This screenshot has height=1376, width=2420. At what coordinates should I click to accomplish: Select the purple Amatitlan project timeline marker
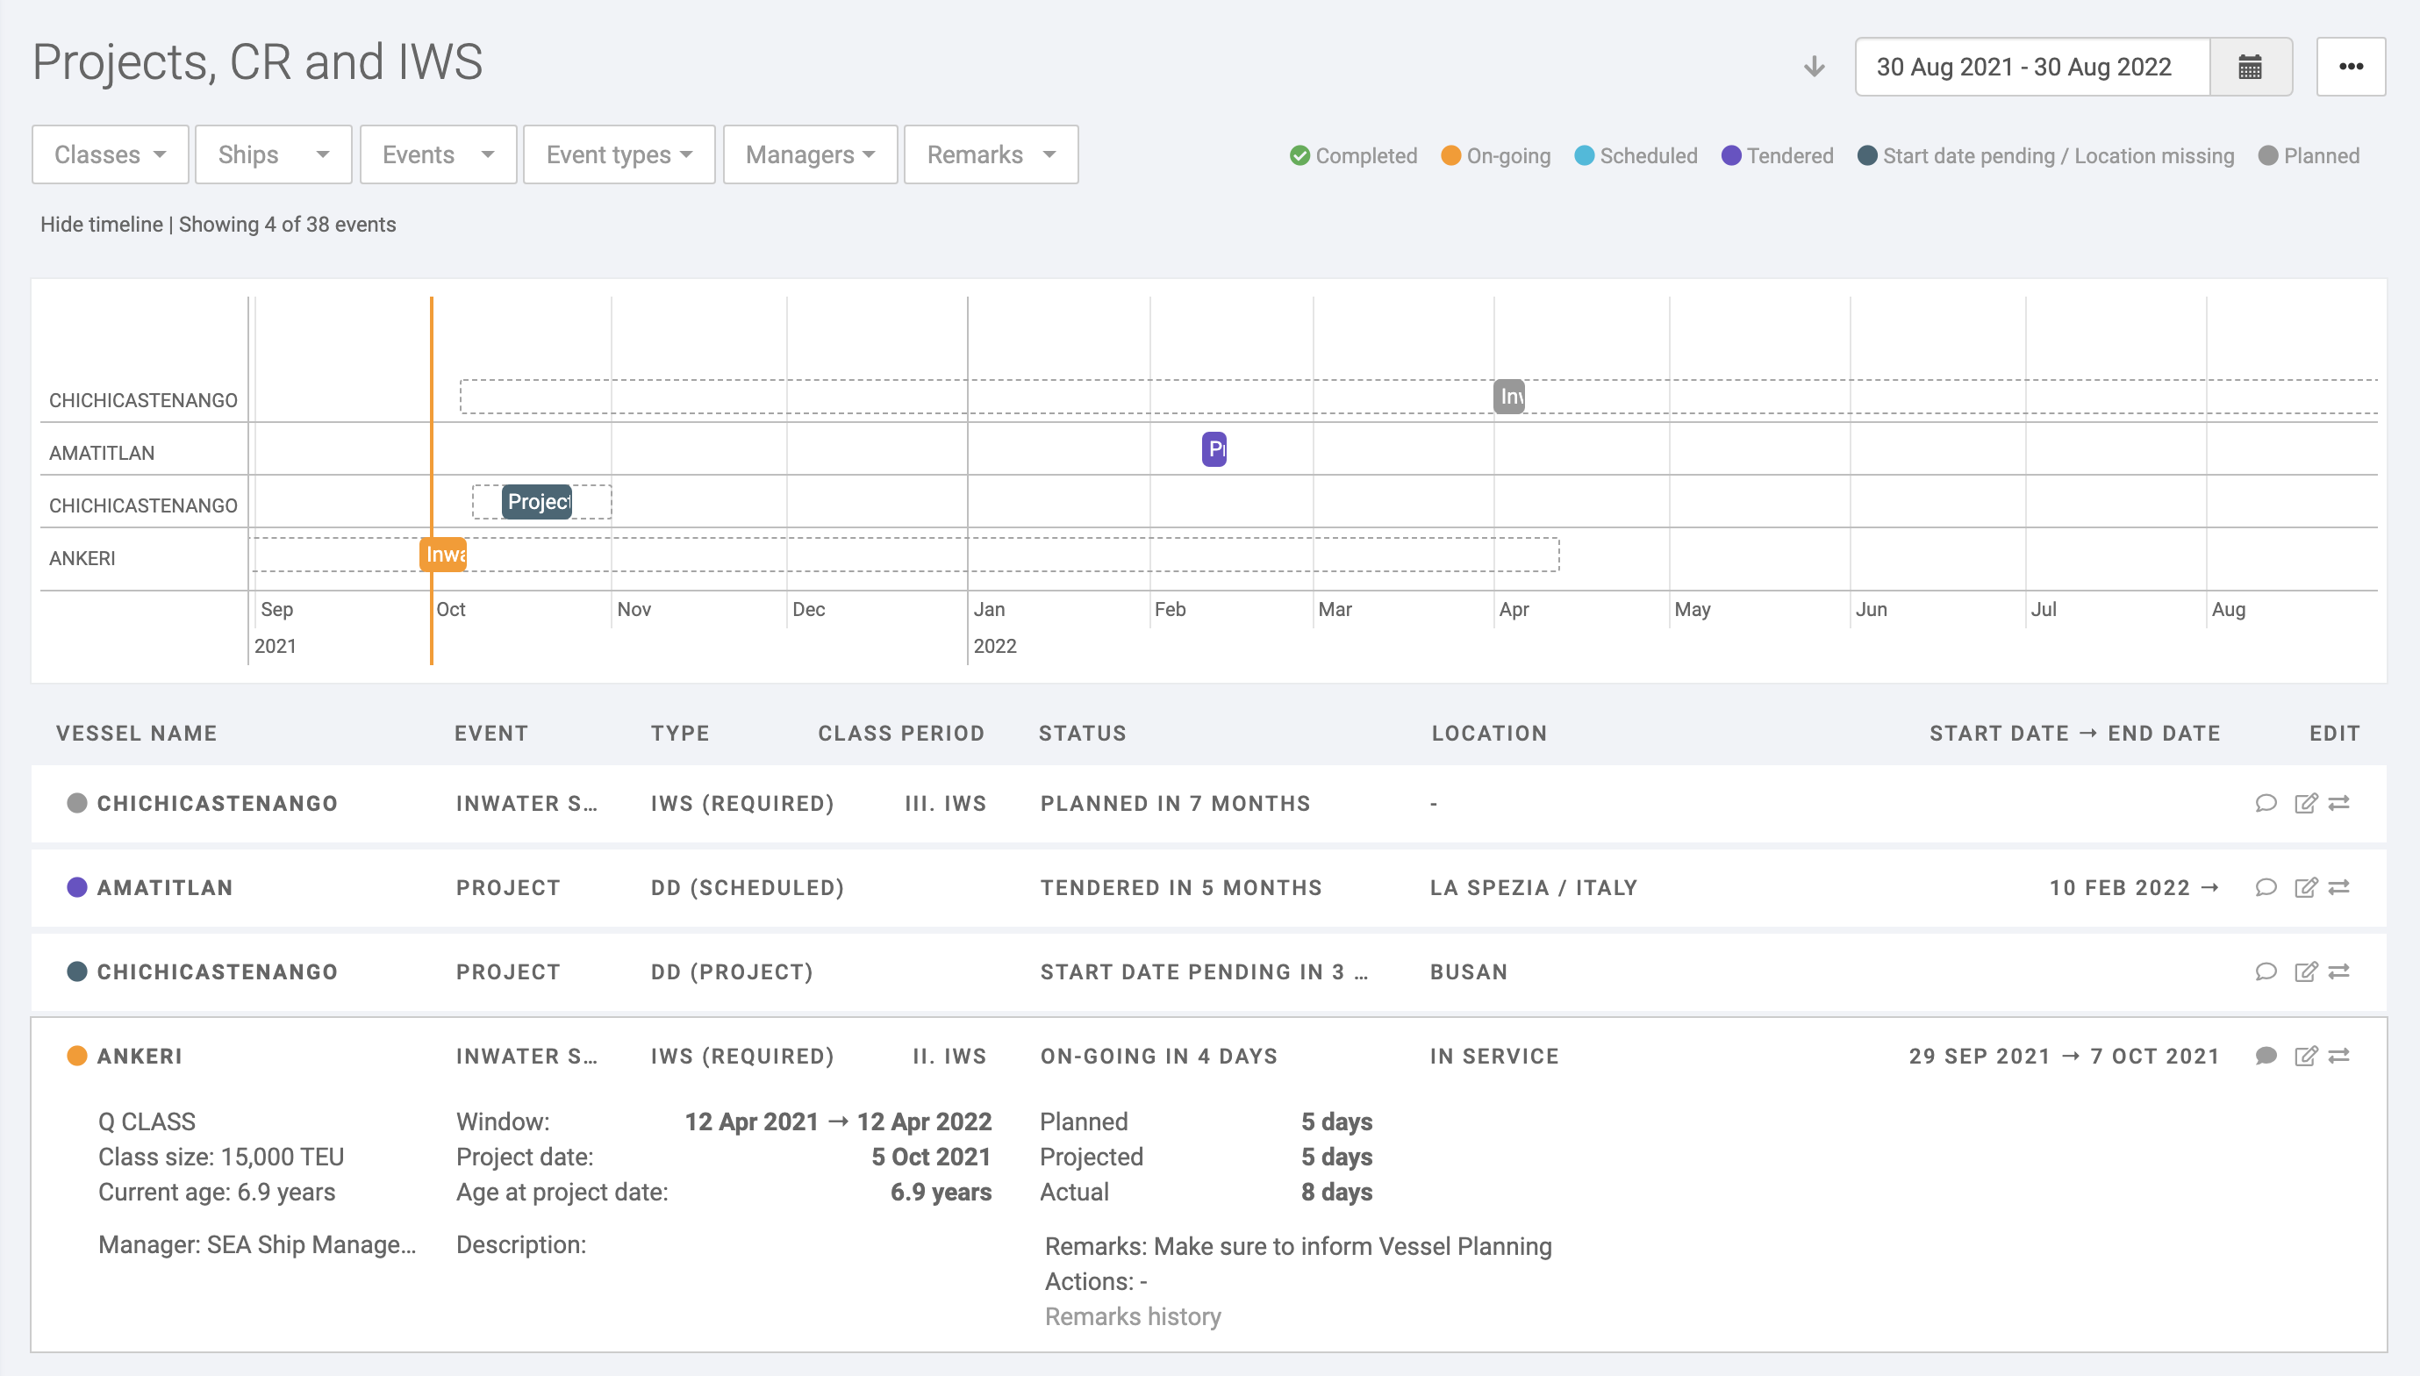pyautogui.click(x=1214, y=449)
